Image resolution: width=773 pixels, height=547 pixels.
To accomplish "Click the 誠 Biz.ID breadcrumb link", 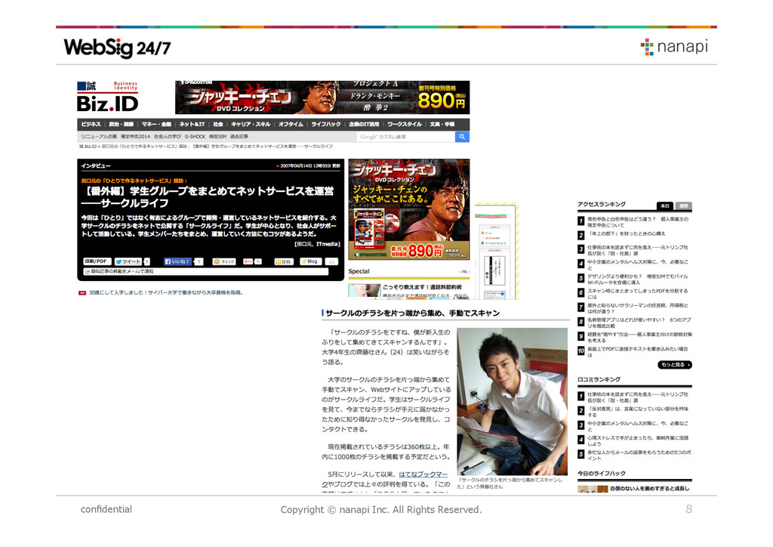I will (88, 147).
